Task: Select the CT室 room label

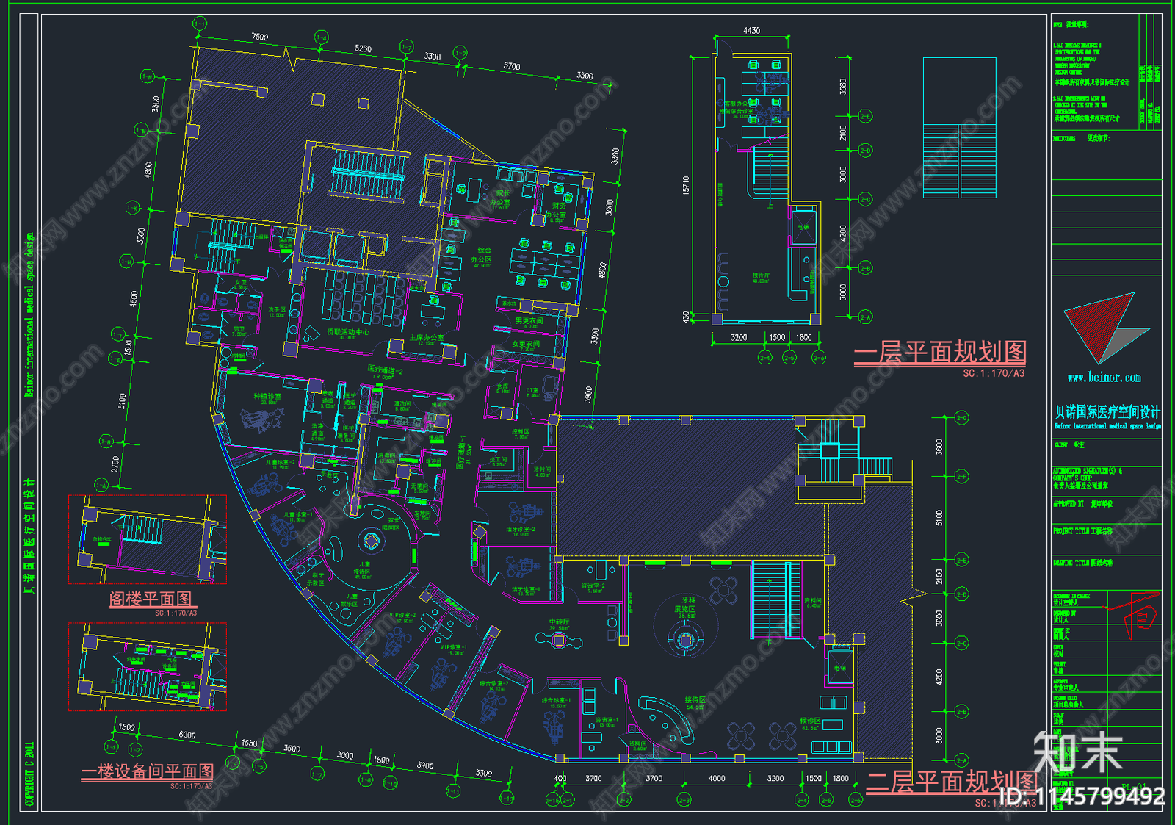Action: click(532, 391)
